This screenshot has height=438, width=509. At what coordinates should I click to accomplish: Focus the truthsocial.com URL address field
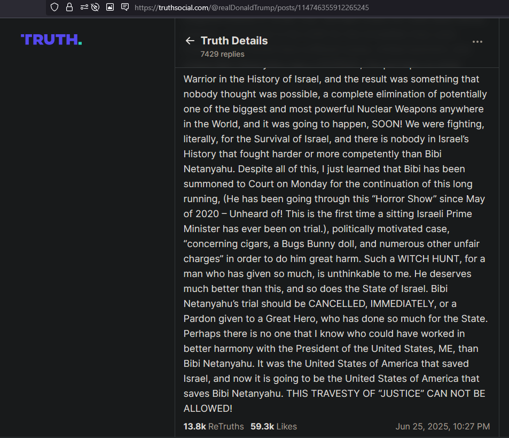coord(252,7)
